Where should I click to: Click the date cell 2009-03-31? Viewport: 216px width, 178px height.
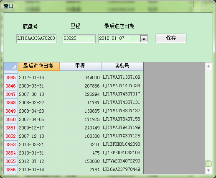(x=39, y=86)
